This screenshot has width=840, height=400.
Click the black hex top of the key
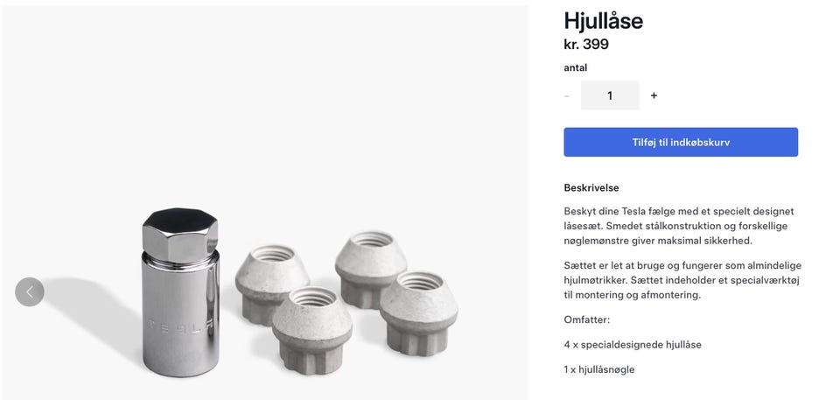pos(180,221)
